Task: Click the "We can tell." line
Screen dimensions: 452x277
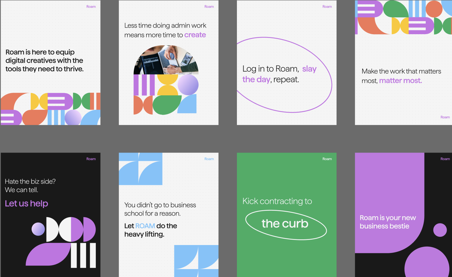Action: [22, 190]
